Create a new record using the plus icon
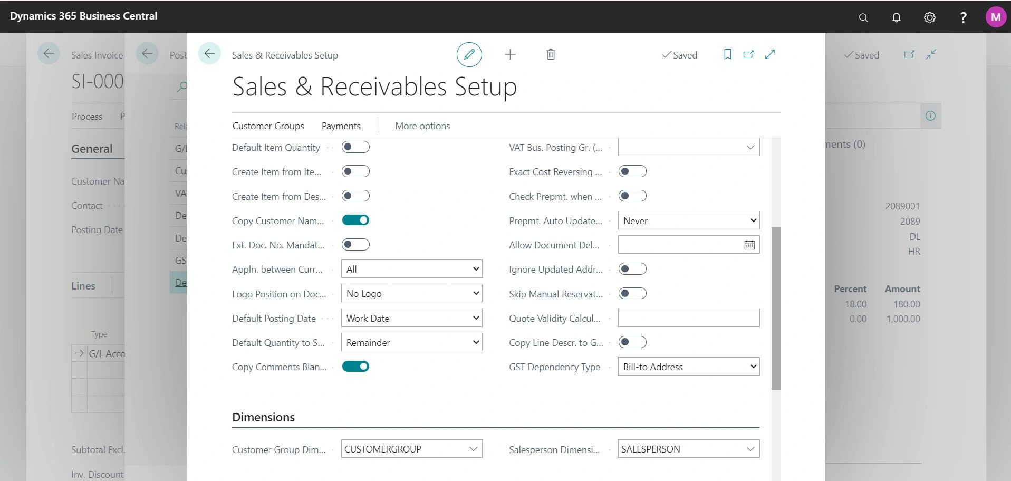The width and height of the screenshot is (1011, 481). point(510,54)
